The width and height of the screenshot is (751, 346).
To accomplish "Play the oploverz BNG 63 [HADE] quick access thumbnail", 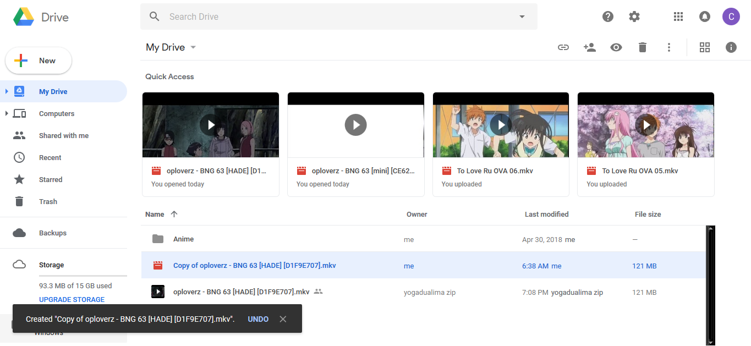I will tap(211, 125).
